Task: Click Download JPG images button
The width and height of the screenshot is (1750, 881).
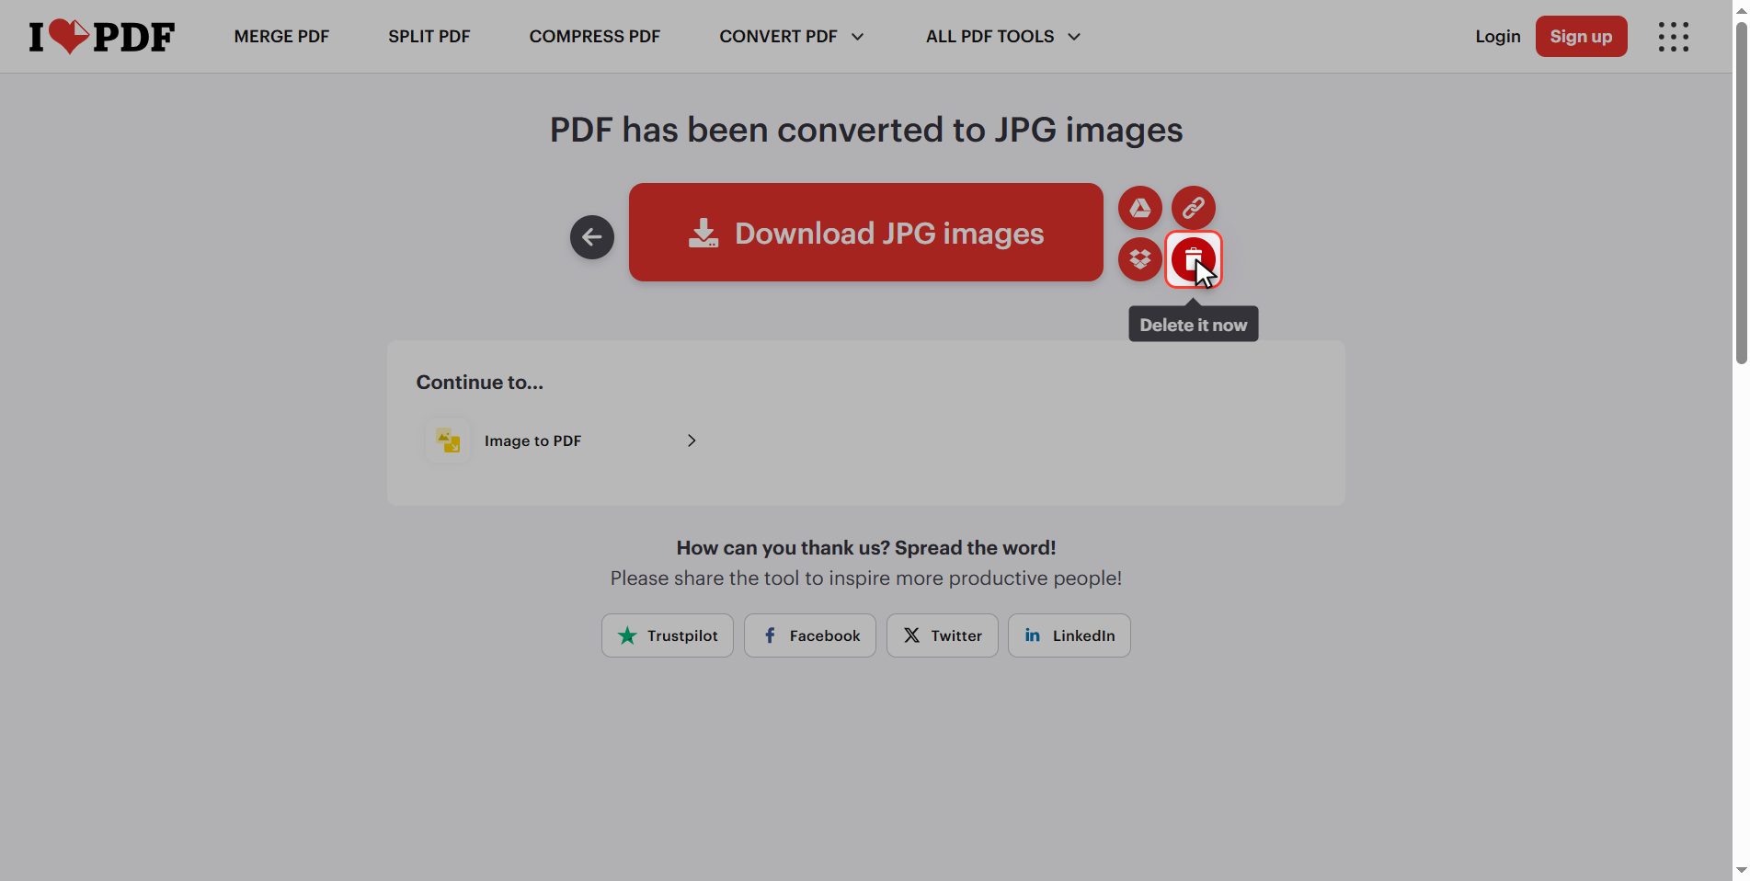Action: tap(865, 233)
